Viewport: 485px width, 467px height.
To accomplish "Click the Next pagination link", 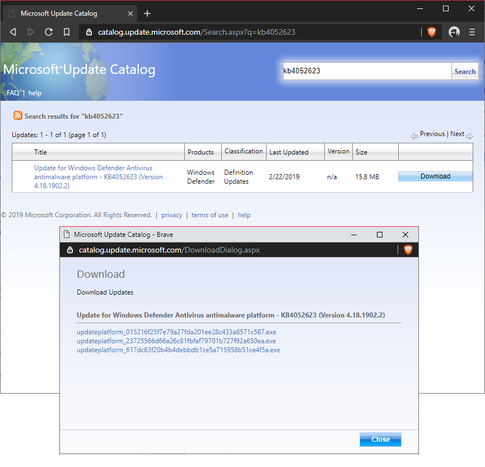I will coord(457,134).
